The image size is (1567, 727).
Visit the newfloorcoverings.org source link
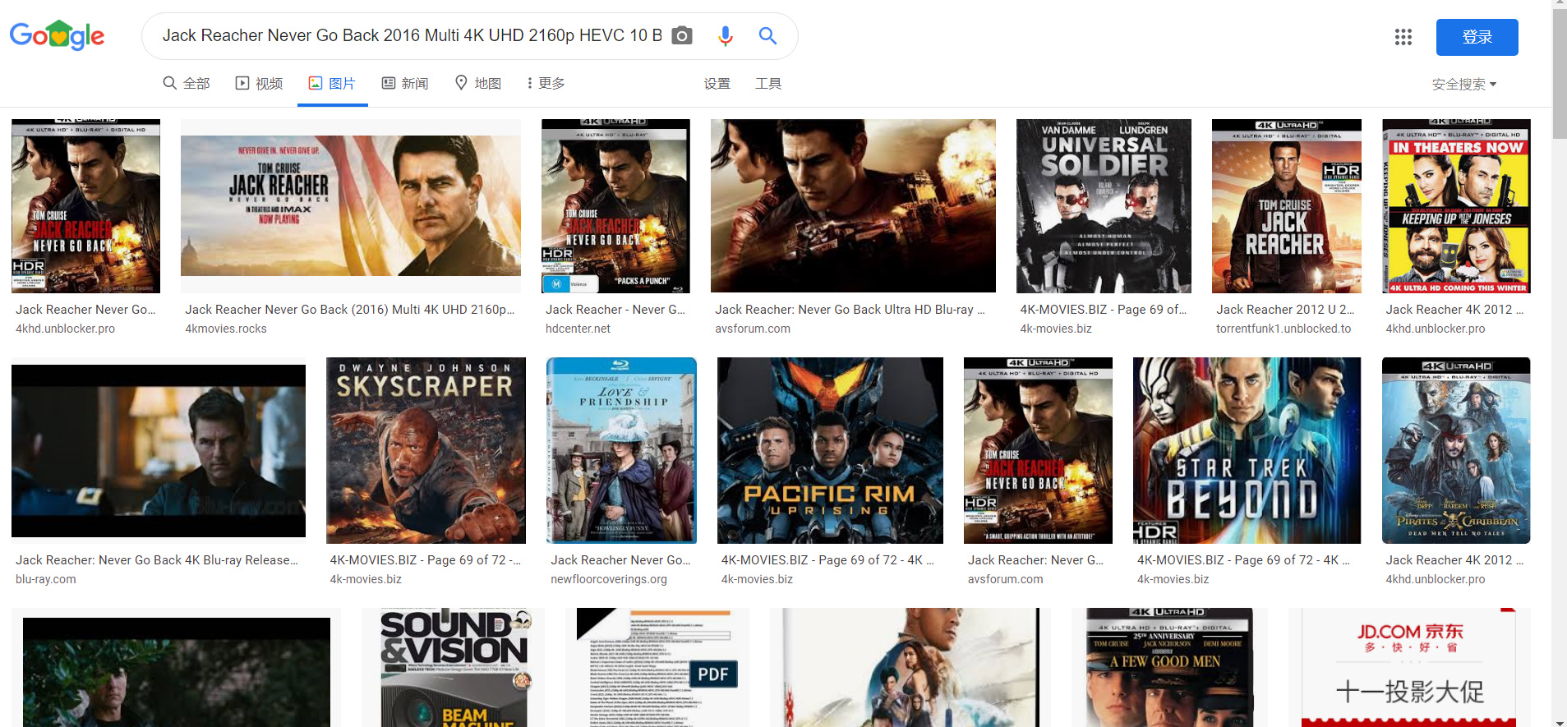click(609, 579)
